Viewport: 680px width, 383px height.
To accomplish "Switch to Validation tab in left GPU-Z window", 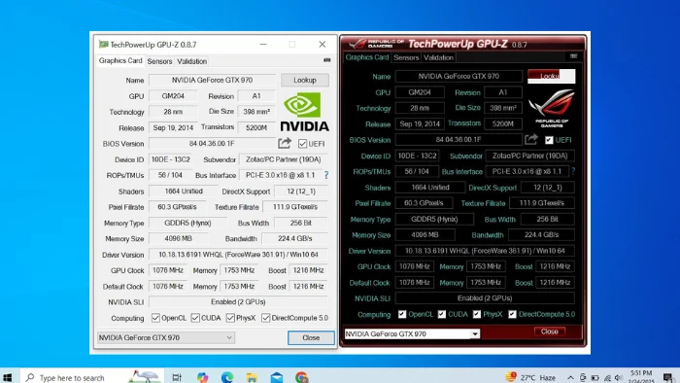I will pos(191,61).
